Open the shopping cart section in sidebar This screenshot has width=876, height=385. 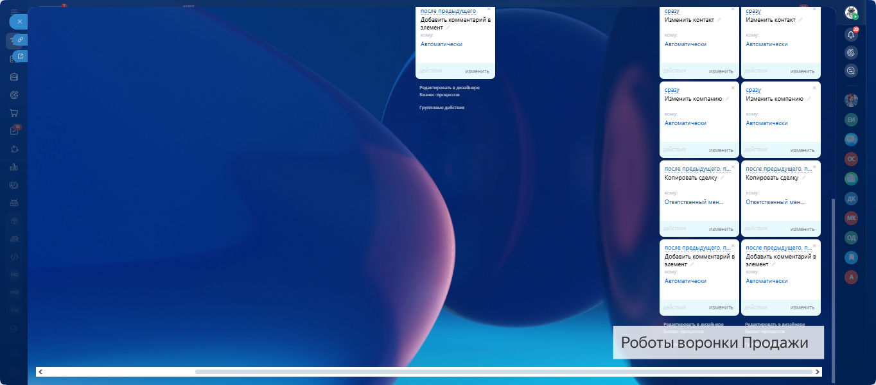14,113
